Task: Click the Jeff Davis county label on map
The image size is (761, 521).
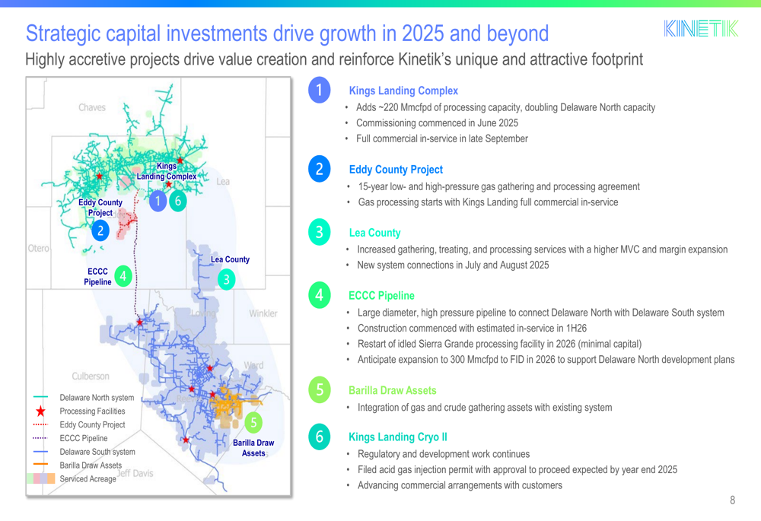Action: (135, 473)
